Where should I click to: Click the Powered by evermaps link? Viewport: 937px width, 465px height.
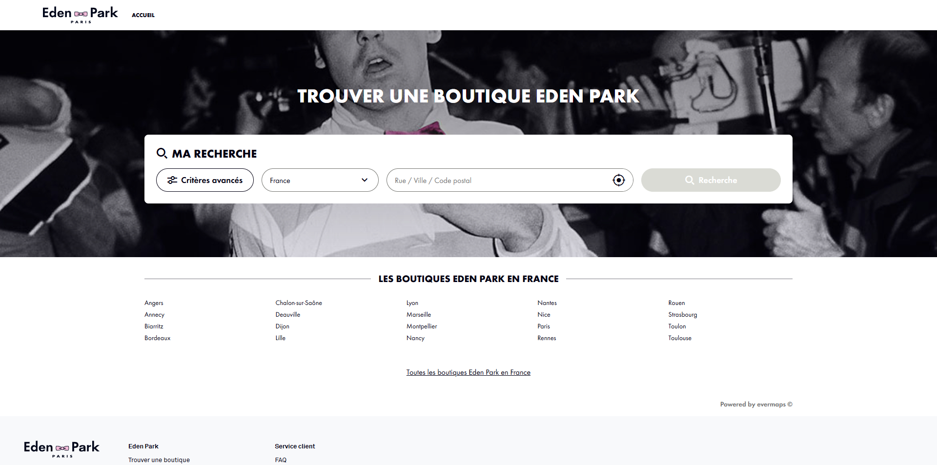point(756,404)
